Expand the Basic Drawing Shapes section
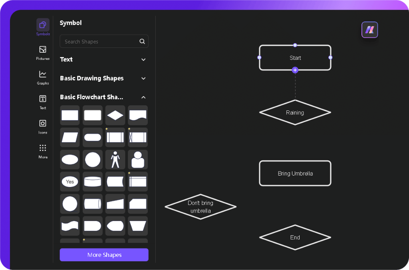The height and width of the screenshot is (270, 409). tap(143, 78)
